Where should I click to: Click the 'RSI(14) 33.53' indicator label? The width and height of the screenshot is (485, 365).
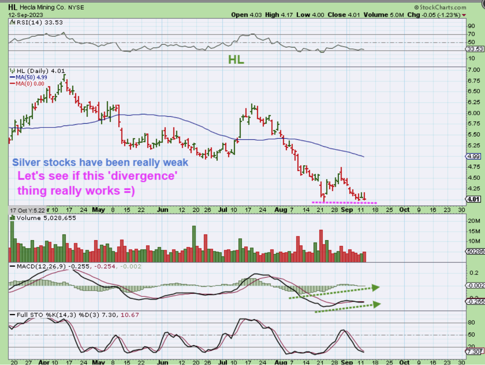(39, 22)
